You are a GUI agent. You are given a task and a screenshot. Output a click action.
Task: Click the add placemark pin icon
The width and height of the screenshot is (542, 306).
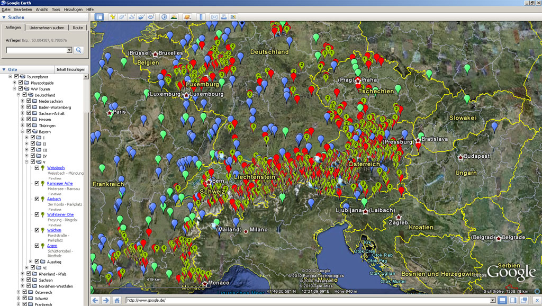click(x=113, y=17)
